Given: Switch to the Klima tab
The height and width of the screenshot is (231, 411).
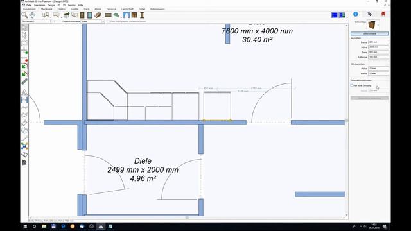Looking at the screenshot, I should 98,9.
